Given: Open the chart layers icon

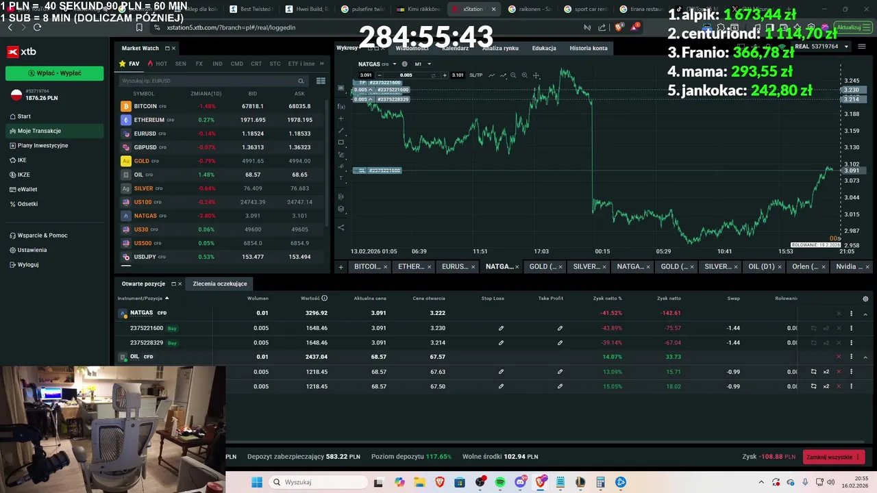Looking at the screenshot, I should click(341, 209).
